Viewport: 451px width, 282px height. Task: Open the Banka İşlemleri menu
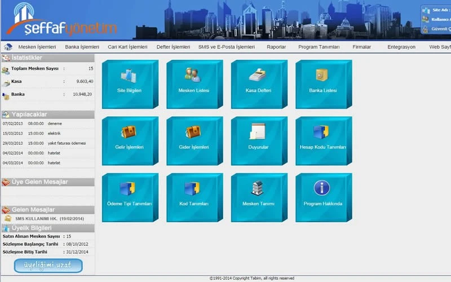coord(82,47)
